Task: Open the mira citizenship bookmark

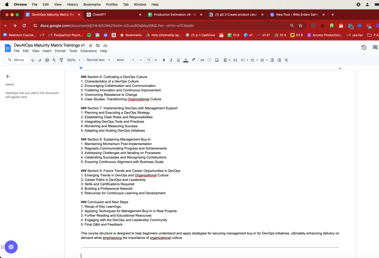Action: [x=163, y=35]
